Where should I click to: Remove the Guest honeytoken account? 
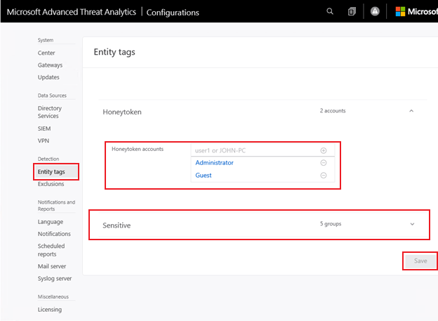[323, 176]
